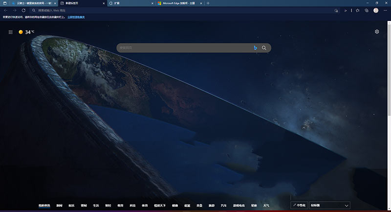This screenshot has width=391, height=212.
Task: Open the Collections icon
Action: [367, 10]
